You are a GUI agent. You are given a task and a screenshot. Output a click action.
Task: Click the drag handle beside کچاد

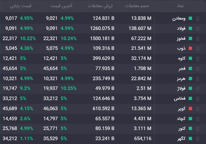pyautogui.click(x=198, y=119)
